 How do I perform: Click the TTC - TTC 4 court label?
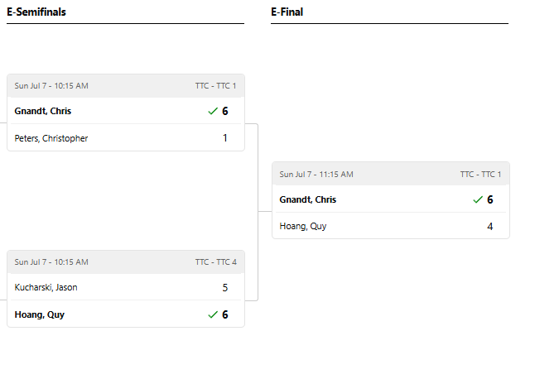coord(216,261)
